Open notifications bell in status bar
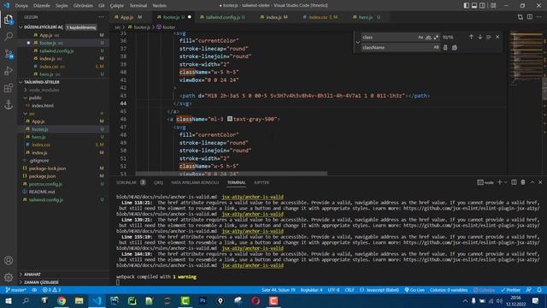Screen dimensions: 547x308 [x=539, y=290]
